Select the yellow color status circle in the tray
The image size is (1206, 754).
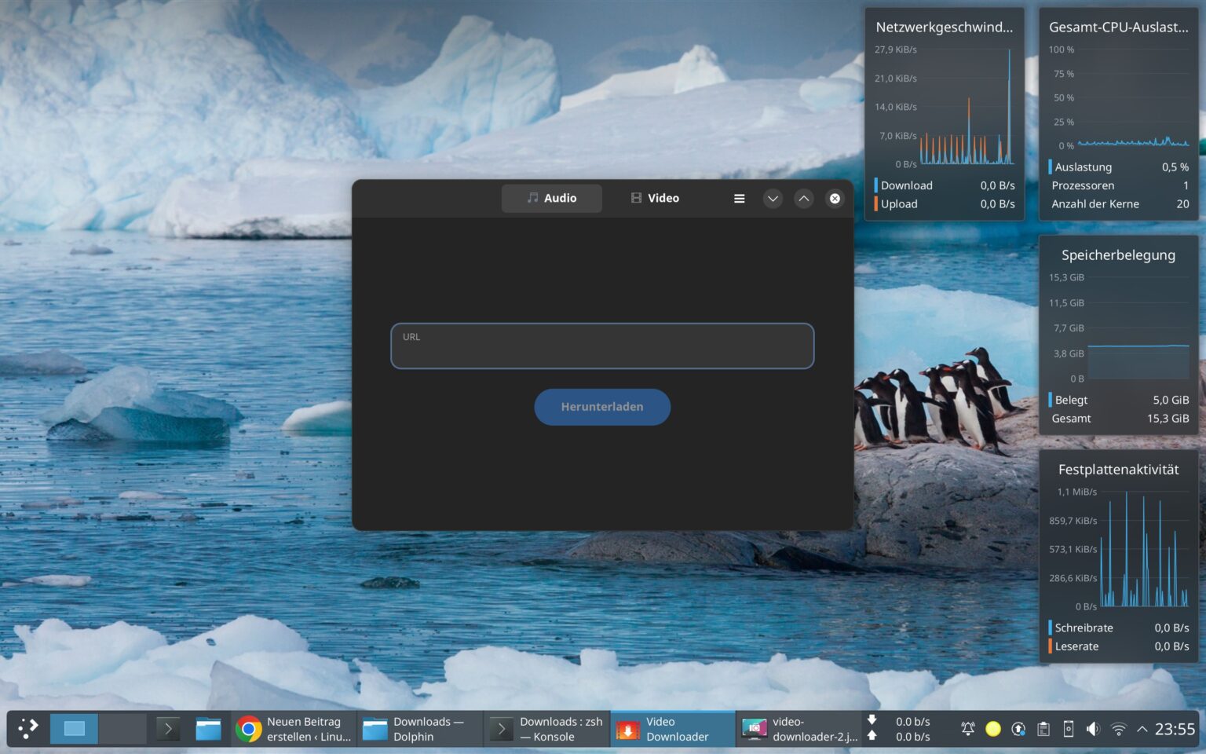click(992, 729)
